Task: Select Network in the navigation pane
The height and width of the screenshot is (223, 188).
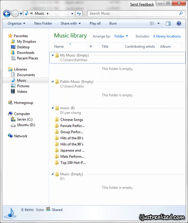Action: pyautogui.click(x=18, y=136)
